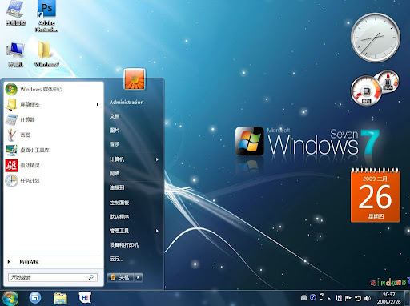Launch the Calculator (计算器) from the Start menu
The height and width of the screenshot is (306, 410).
54,119
